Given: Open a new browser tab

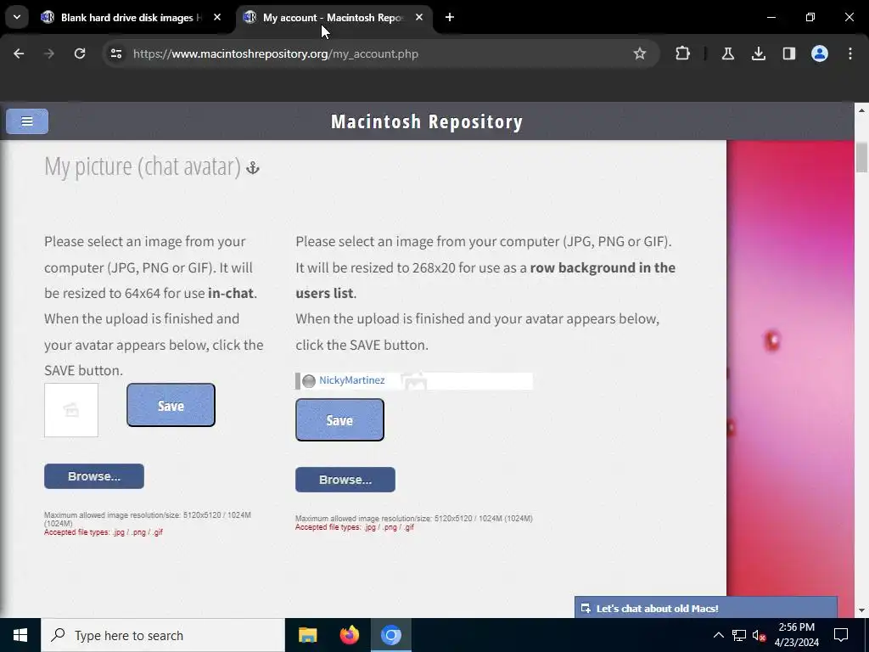Looking at the screenshot, I should [x=450, y=18].
